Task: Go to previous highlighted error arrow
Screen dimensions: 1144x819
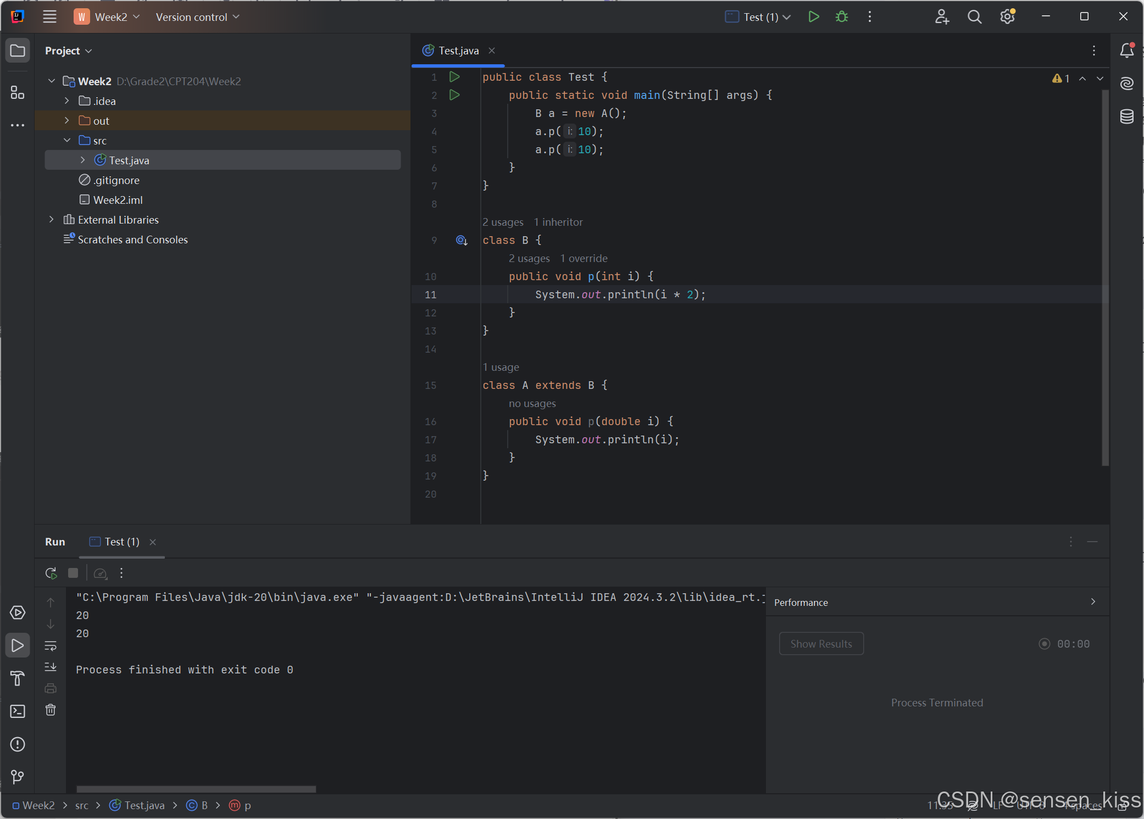Action: [1082, 79]
